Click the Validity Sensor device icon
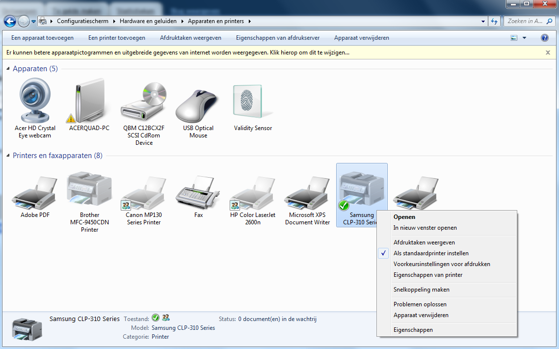The height and width of the screenshot is (349, 559). [x=252, y=101]
